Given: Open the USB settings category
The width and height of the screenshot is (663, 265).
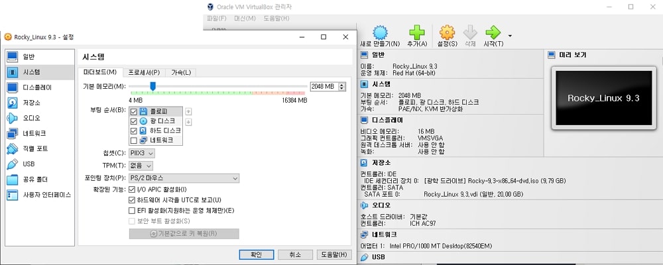Looking at the screenshot, I should tap(39, 164).
